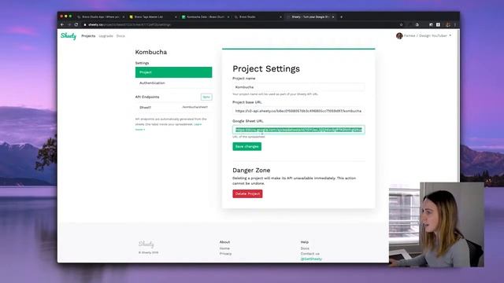
Task: Close the active Sheety browser tab
Action: (333, 17)
